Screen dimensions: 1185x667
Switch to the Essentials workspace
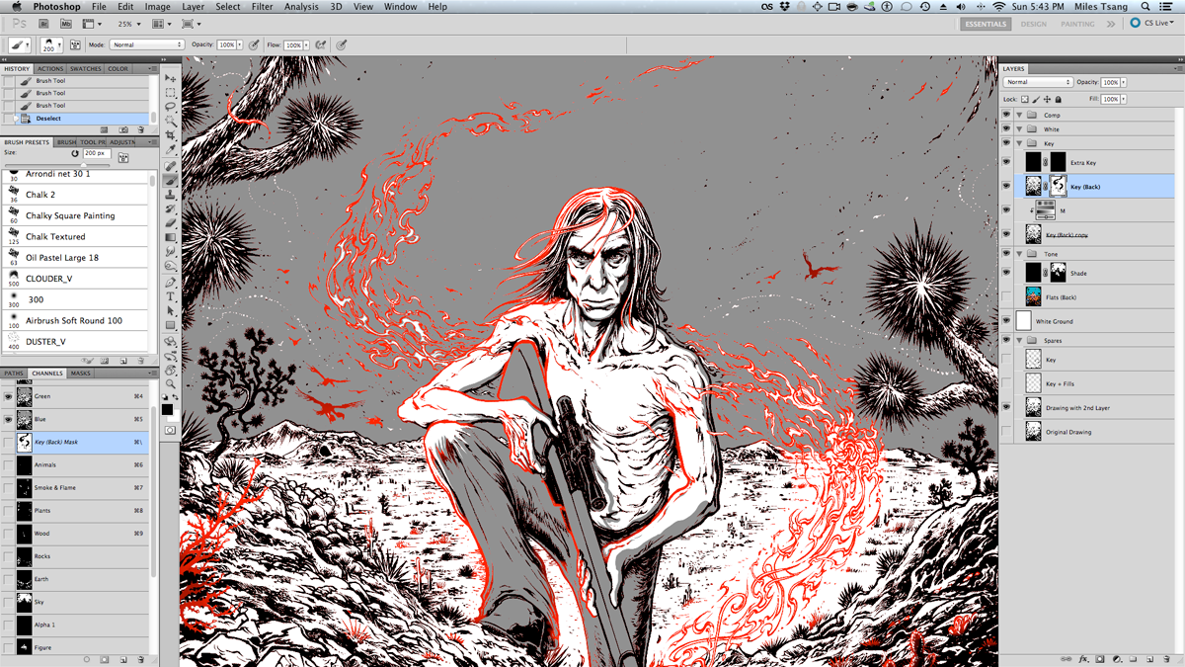click(x=985, y=24)
